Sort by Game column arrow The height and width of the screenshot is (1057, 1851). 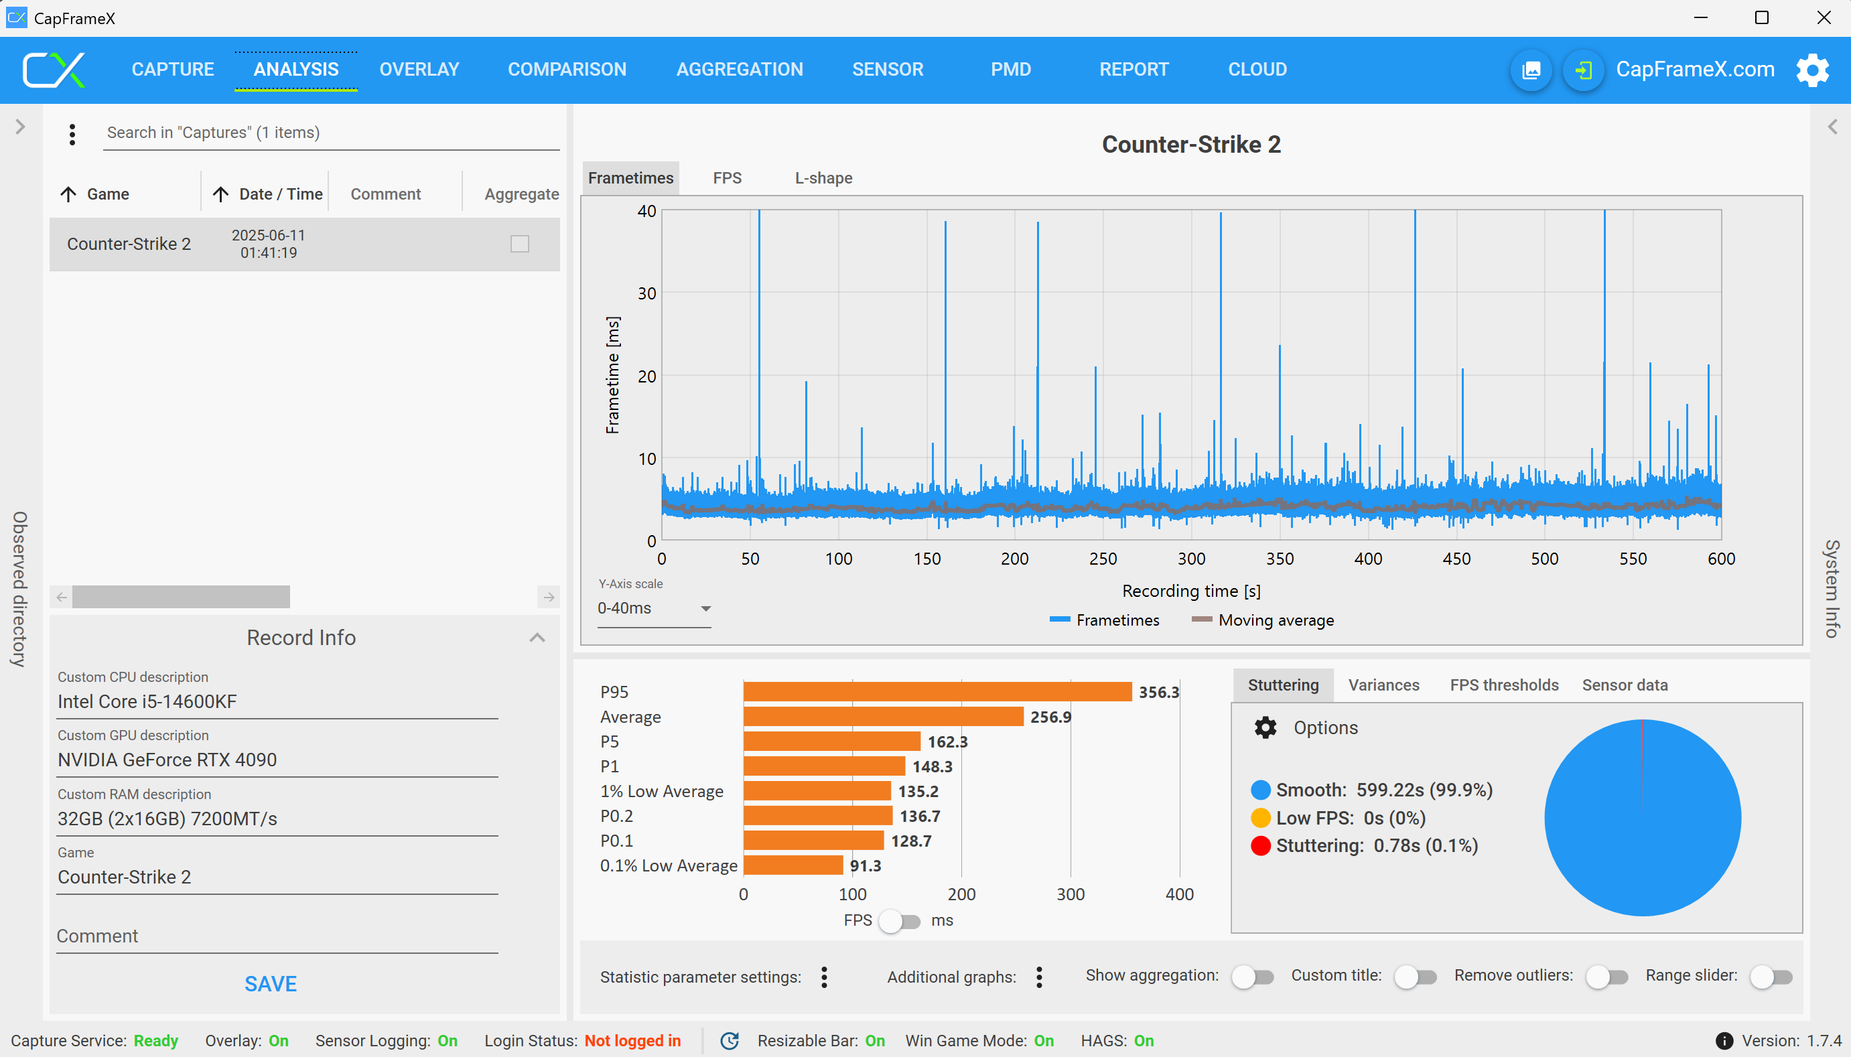coord(68,194)
